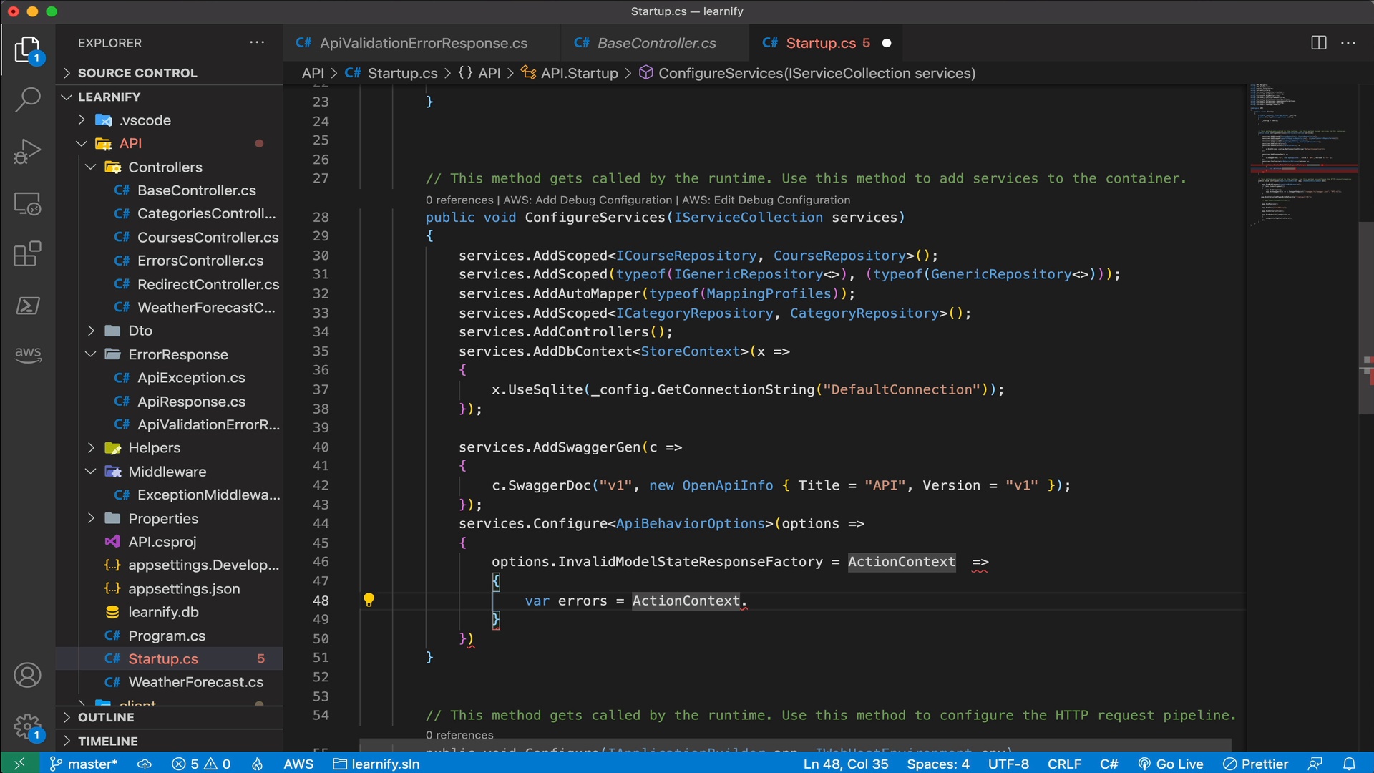This screenshot has width=1374, height=773.
Task: Click the Run and Debug icon
Action: [27, 150]
